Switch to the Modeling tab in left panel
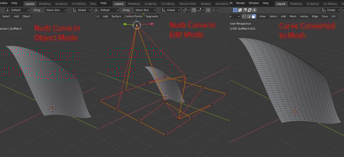This screenshot has width=344, height=157. click(x=45, y=4)
